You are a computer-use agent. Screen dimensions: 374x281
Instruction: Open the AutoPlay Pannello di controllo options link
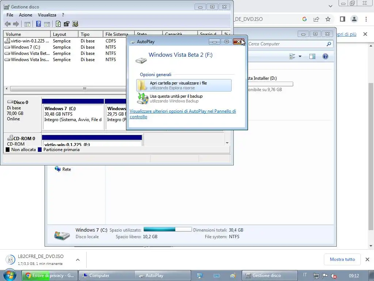183,114
